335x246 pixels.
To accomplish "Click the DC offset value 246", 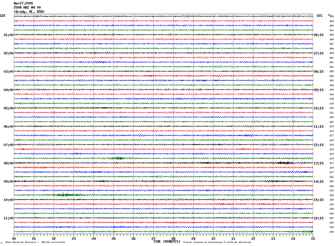I will tap(331, 90).
